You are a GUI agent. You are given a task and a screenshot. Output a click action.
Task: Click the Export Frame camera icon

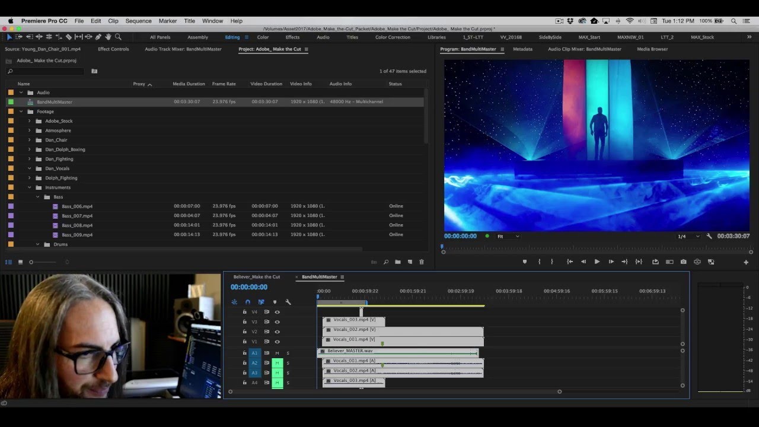pos(684,262)
